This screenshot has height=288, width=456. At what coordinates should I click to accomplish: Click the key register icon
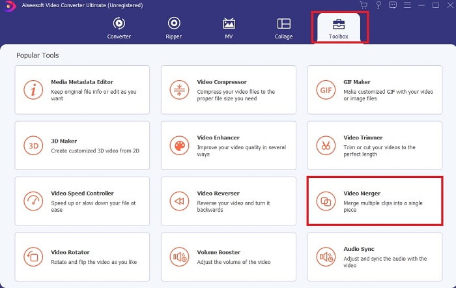(x=378, y=5)
